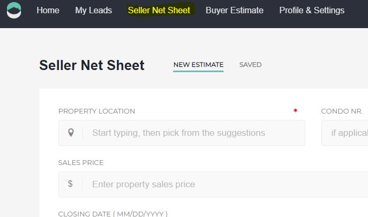368x217 pixels.
Task: Open the Home navigation item
Action: (x=48, y=10)
